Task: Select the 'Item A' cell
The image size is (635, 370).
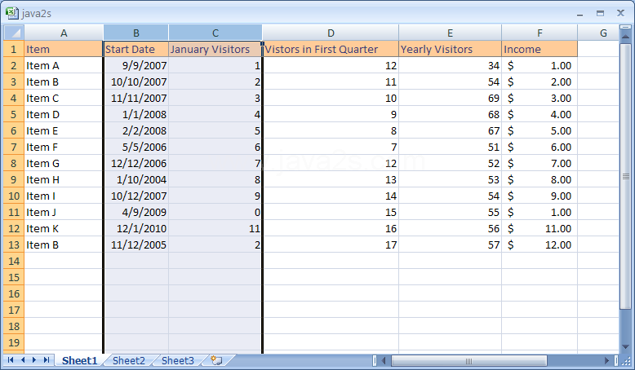Action: tap(64, 65)
